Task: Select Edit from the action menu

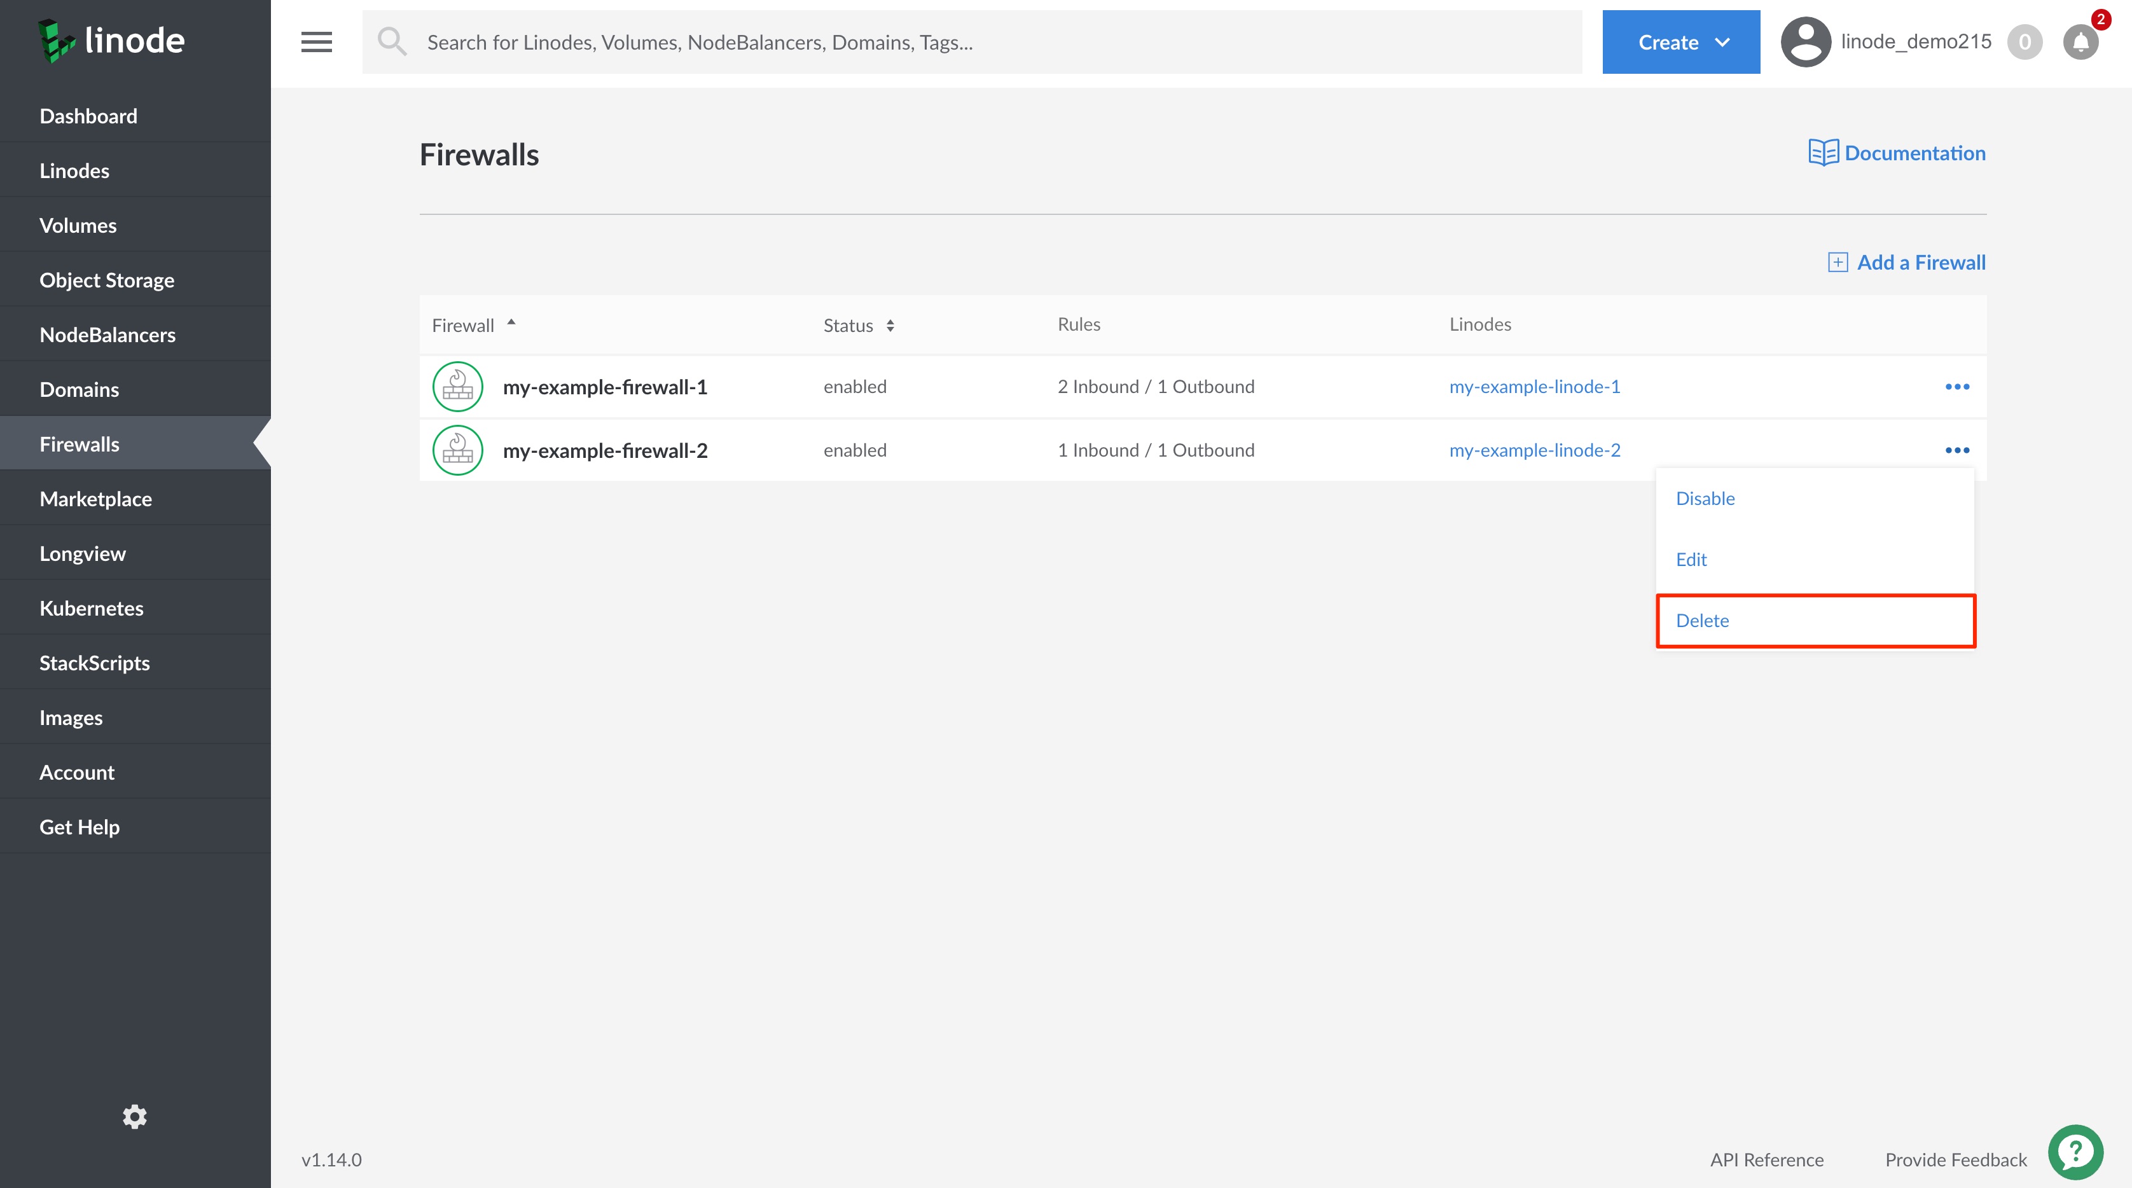Action: [x=1691, y=559]
